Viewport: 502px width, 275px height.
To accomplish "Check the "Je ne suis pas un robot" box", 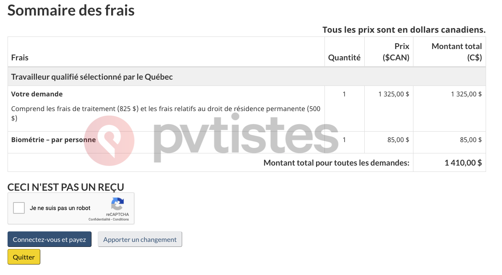I will 19,208.
